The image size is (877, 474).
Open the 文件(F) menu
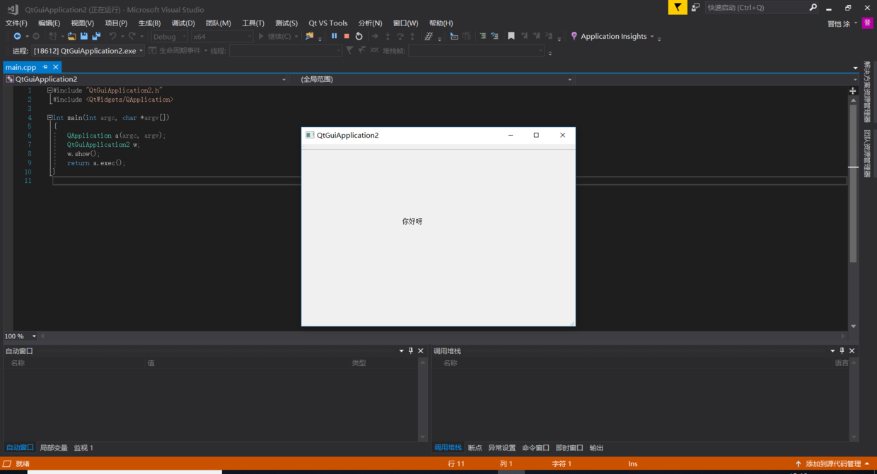[x=16, y=23]
